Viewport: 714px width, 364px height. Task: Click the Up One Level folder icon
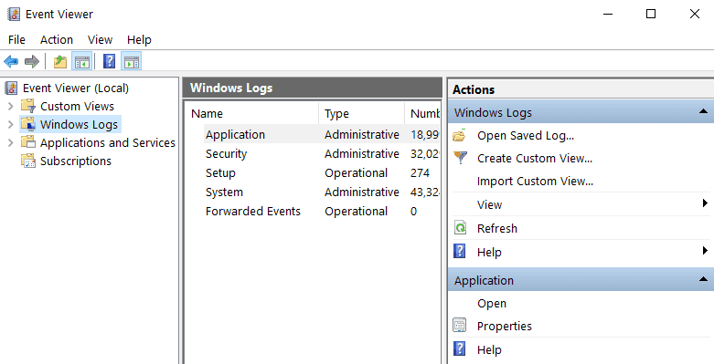click(60, 61)
